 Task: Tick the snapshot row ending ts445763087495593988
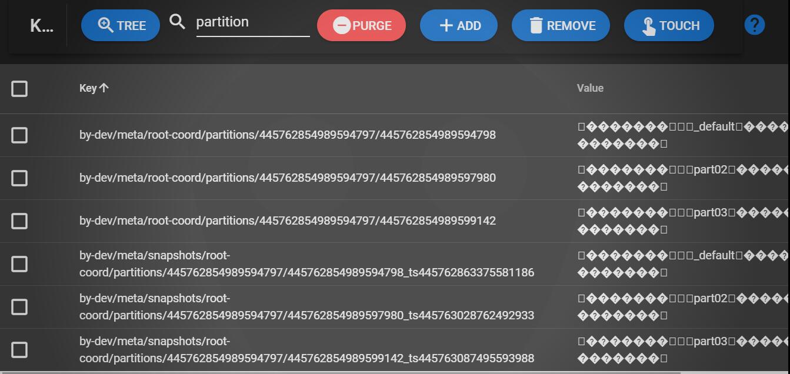[x=19, y=350]
